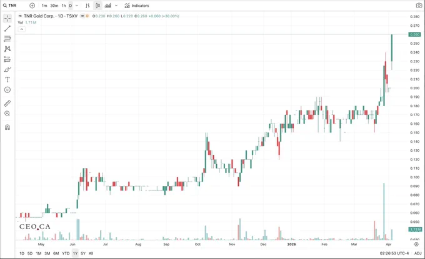Image resolution: width=425 pixels, height=259 pixels.
Task: Add a compare symbol with plus icon
Action: [32, 6]
